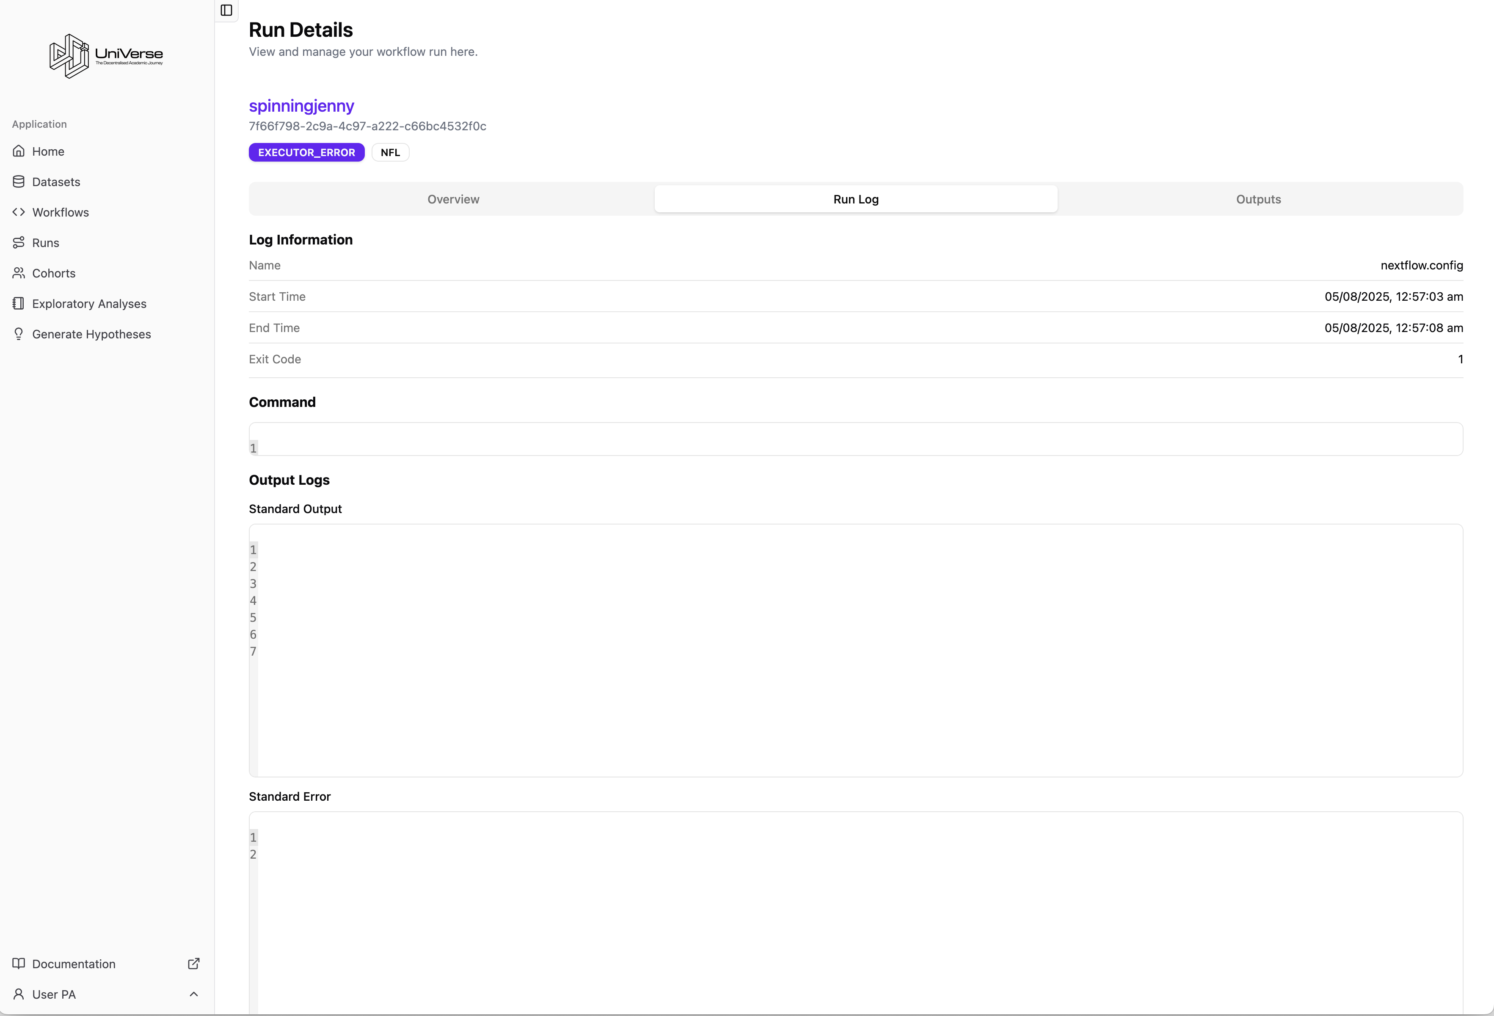Expand the User PA menu chevron
Image resolution: width=1494 pixels, height=1016 pixels.
pyautogui.click(x=193, y=994)
